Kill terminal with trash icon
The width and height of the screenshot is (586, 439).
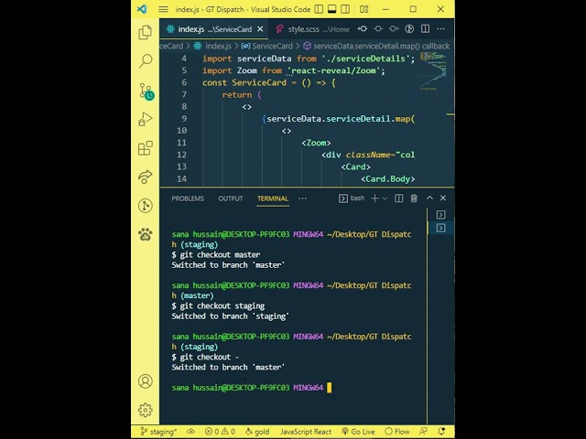click(414, 198)
